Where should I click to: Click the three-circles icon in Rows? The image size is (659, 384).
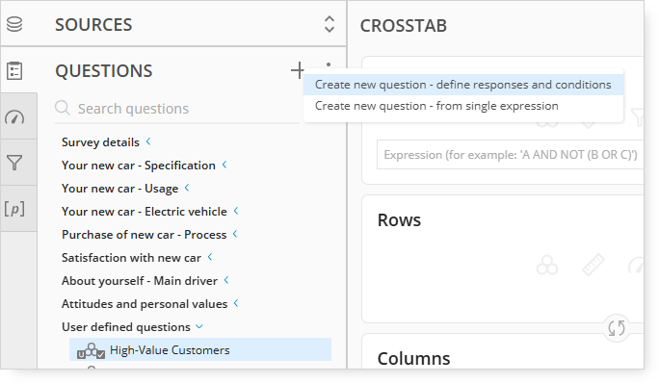pos(547,266)
